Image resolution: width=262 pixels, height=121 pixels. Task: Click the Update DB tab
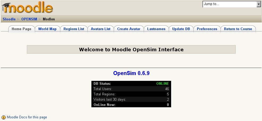181,29
